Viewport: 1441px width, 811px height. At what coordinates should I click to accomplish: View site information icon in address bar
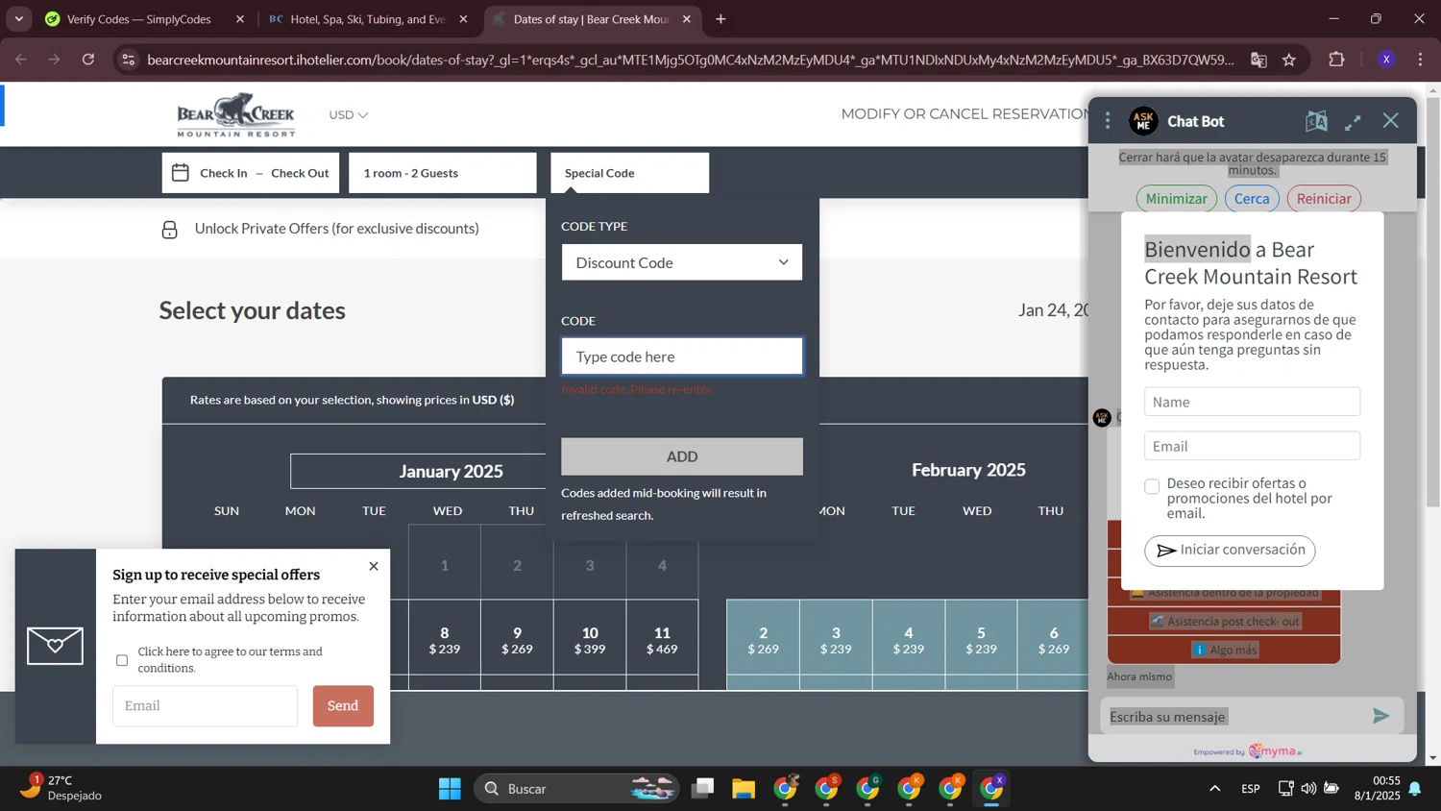coord(129,60)
